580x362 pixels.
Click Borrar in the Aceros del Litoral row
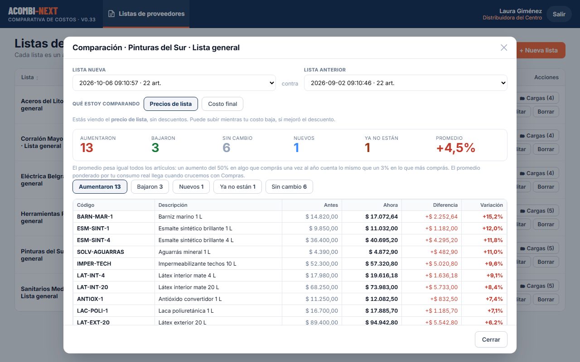(x=546, y=111)
